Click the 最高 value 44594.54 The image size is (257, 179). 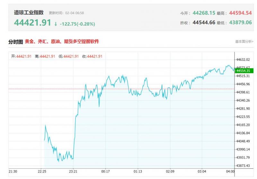[240, 13]
